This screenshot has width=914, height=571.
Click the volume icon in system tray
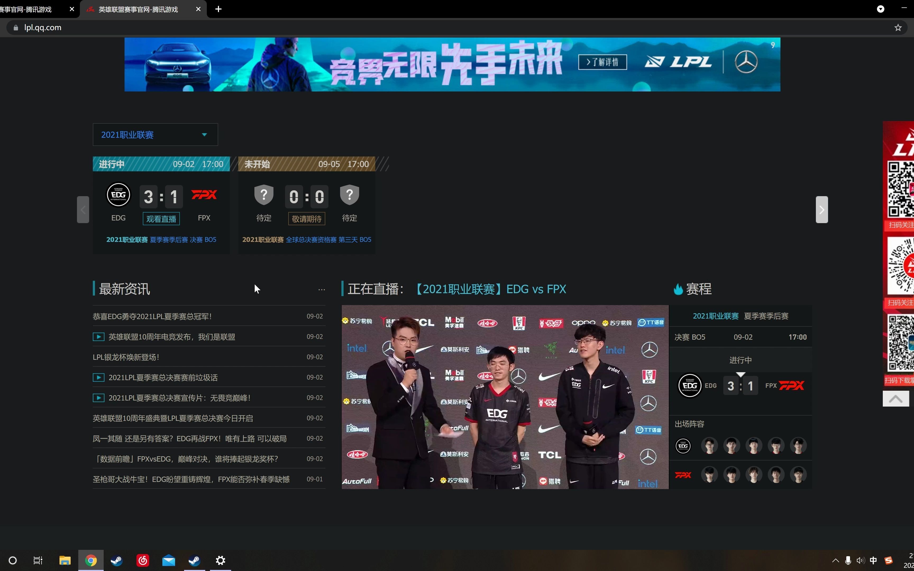860,560
